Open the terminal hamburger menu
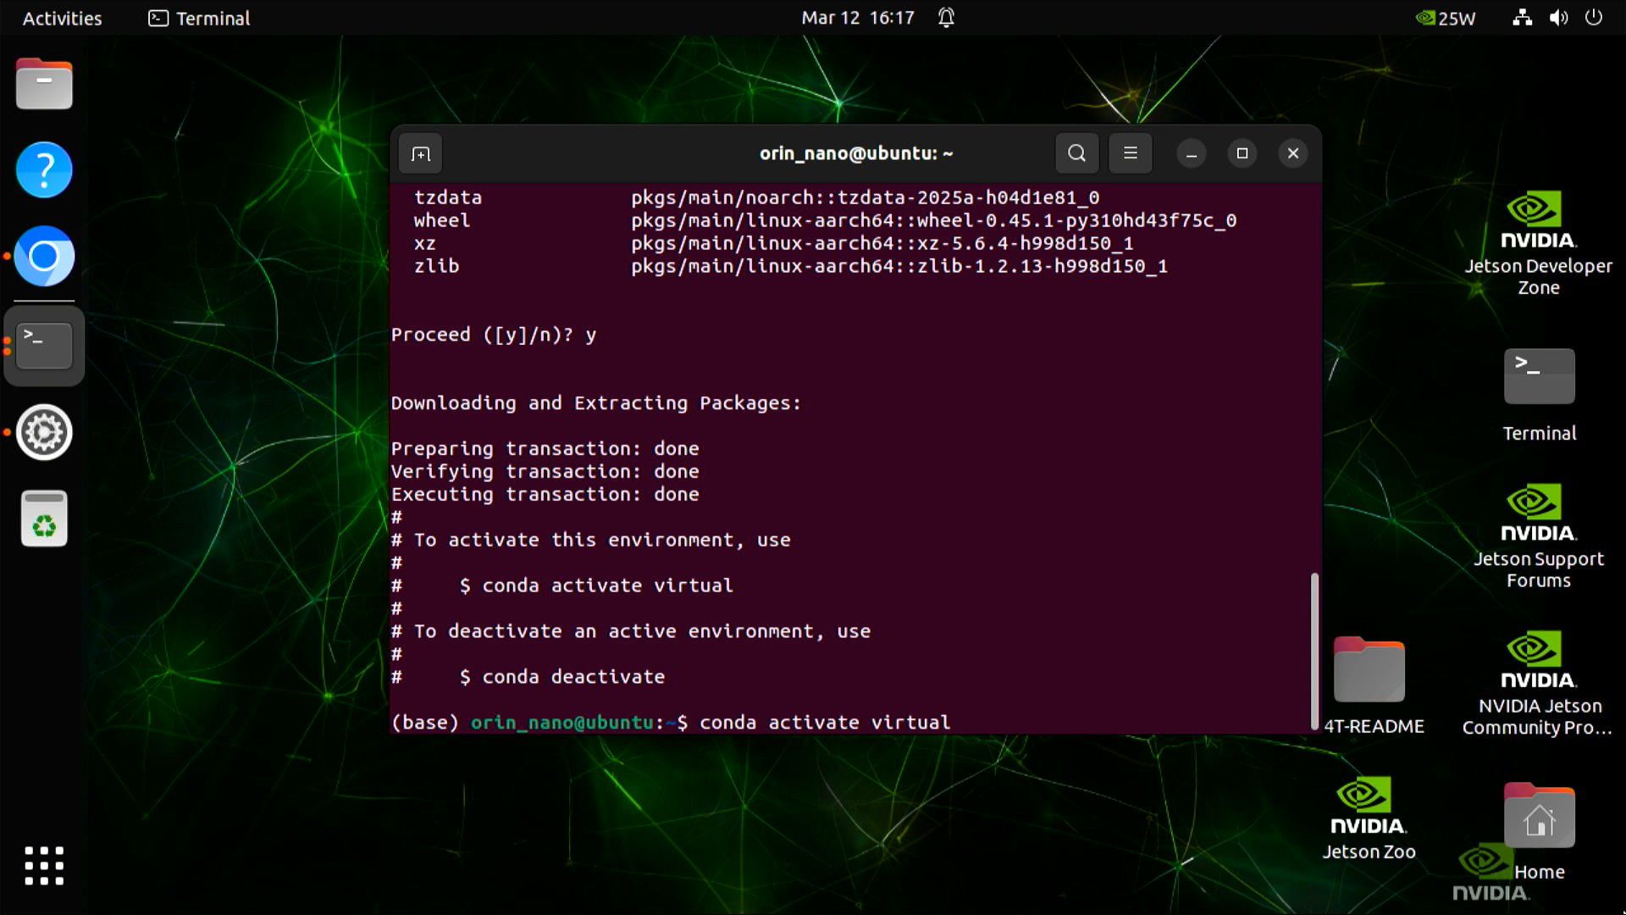The width and height of the screenshot is (1626, 915). coord(1131,153)
